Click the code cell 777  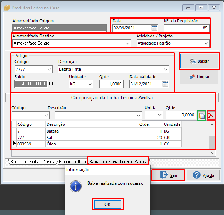click(x=31, y=138)
